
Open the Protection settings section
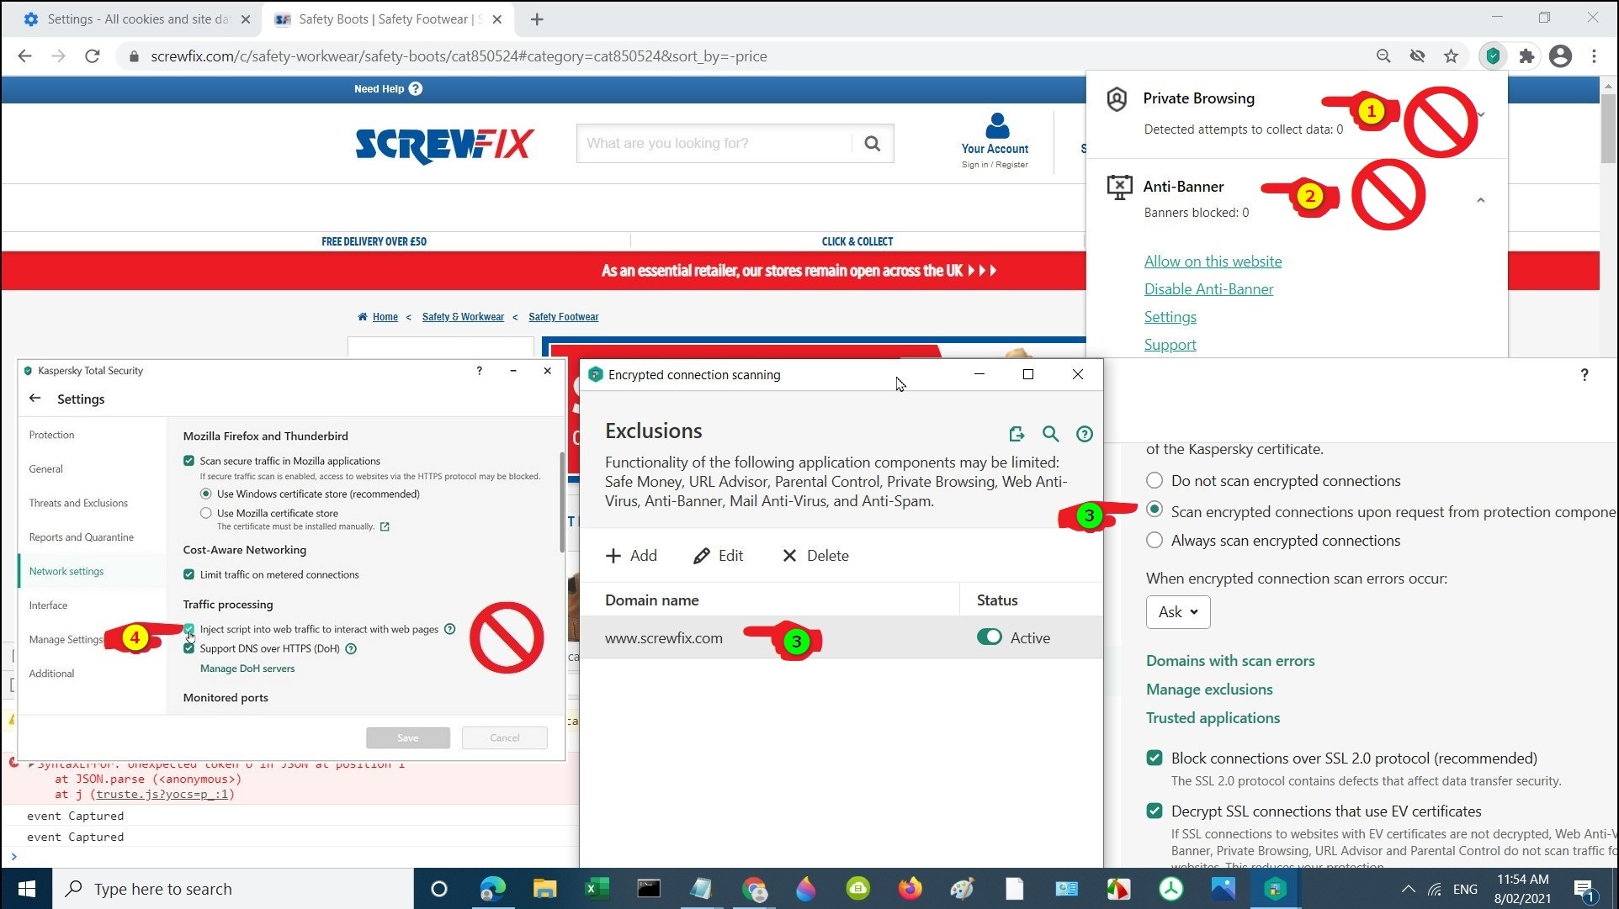point(51,435)
